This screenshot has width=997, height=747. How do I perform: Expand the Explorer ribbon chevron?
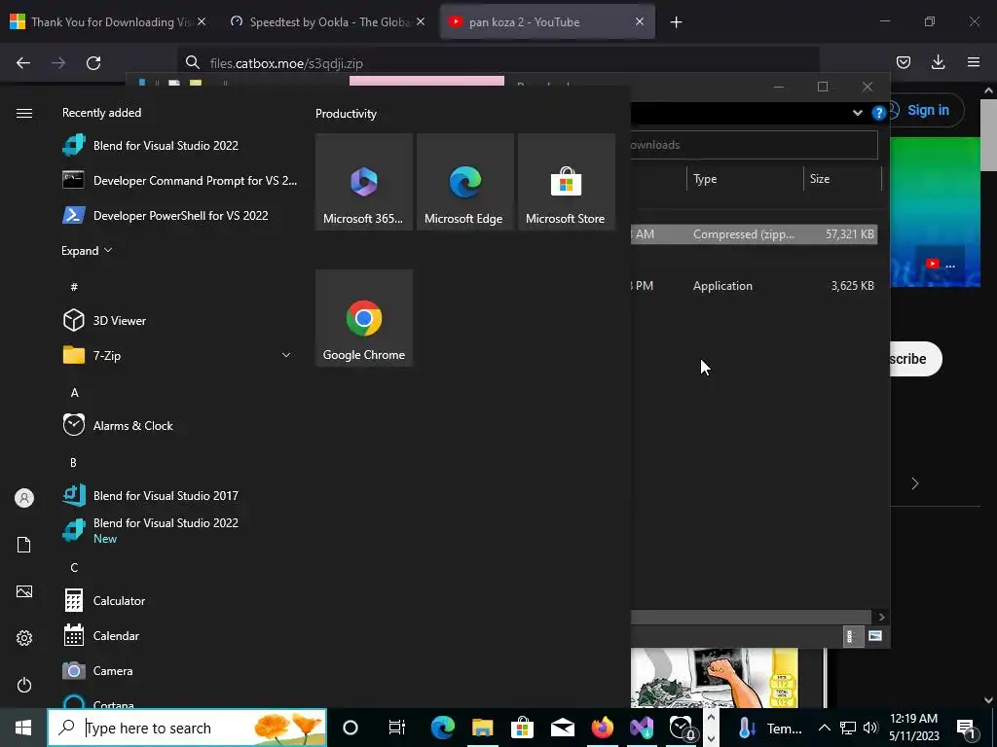(x=857, y=113)
